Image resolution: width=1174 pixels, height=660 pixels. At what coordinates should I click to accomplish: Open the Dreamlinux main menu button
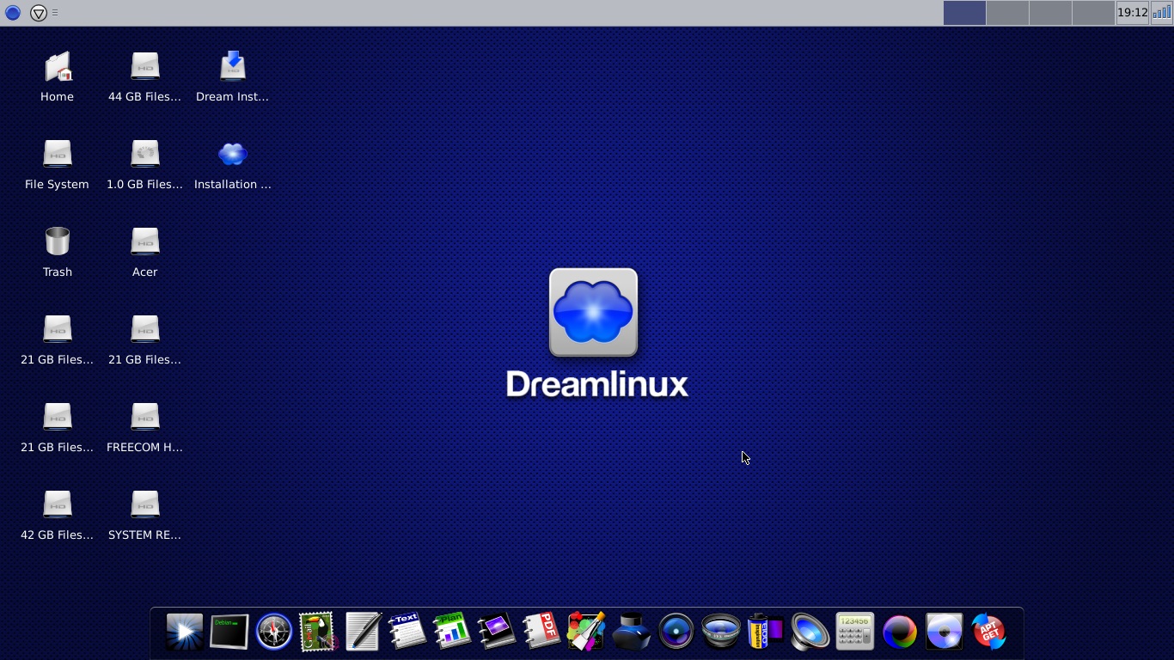(13, 13)
